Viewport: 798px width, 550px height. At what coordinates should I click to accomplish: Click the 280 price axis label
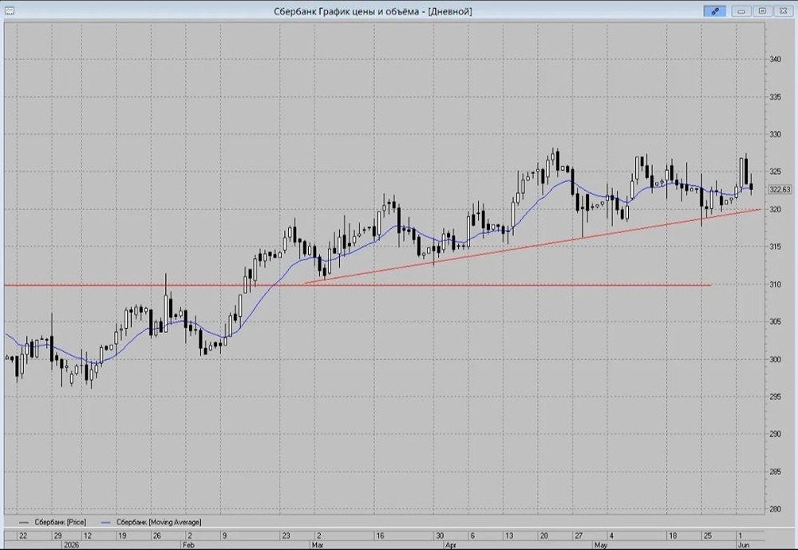tap(775, 508)
